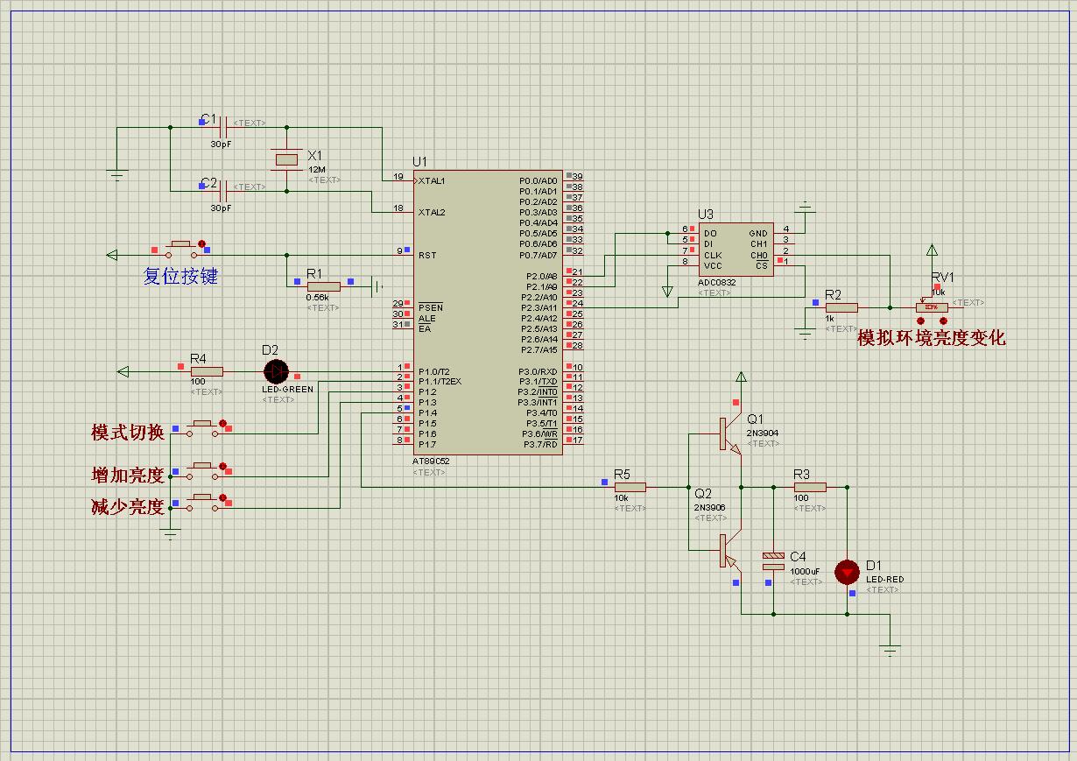Select the ADC0832 chip U3
This screenshot has height=761, width=1077.
[x=736, y=249]
